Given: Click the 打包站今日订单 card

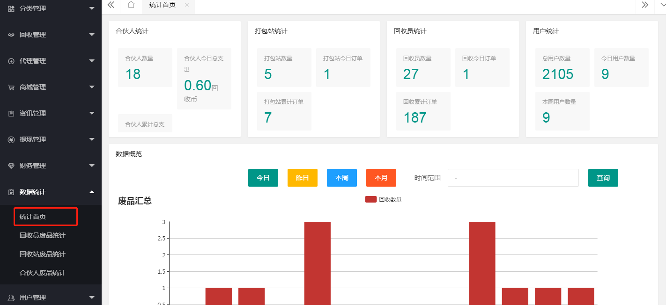Looking at the screenshot, I should 343,67.
